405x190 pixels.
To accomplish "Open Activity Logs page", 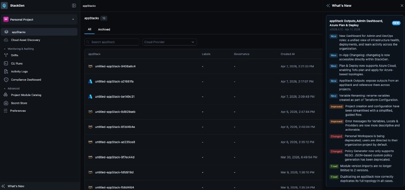I will click(19, 72).
